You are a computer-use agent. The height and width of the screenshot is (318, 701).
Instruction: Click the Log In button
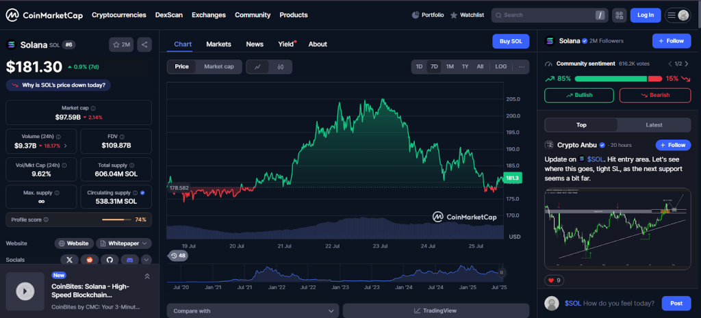pyautogui.click(x=646, y=15)
